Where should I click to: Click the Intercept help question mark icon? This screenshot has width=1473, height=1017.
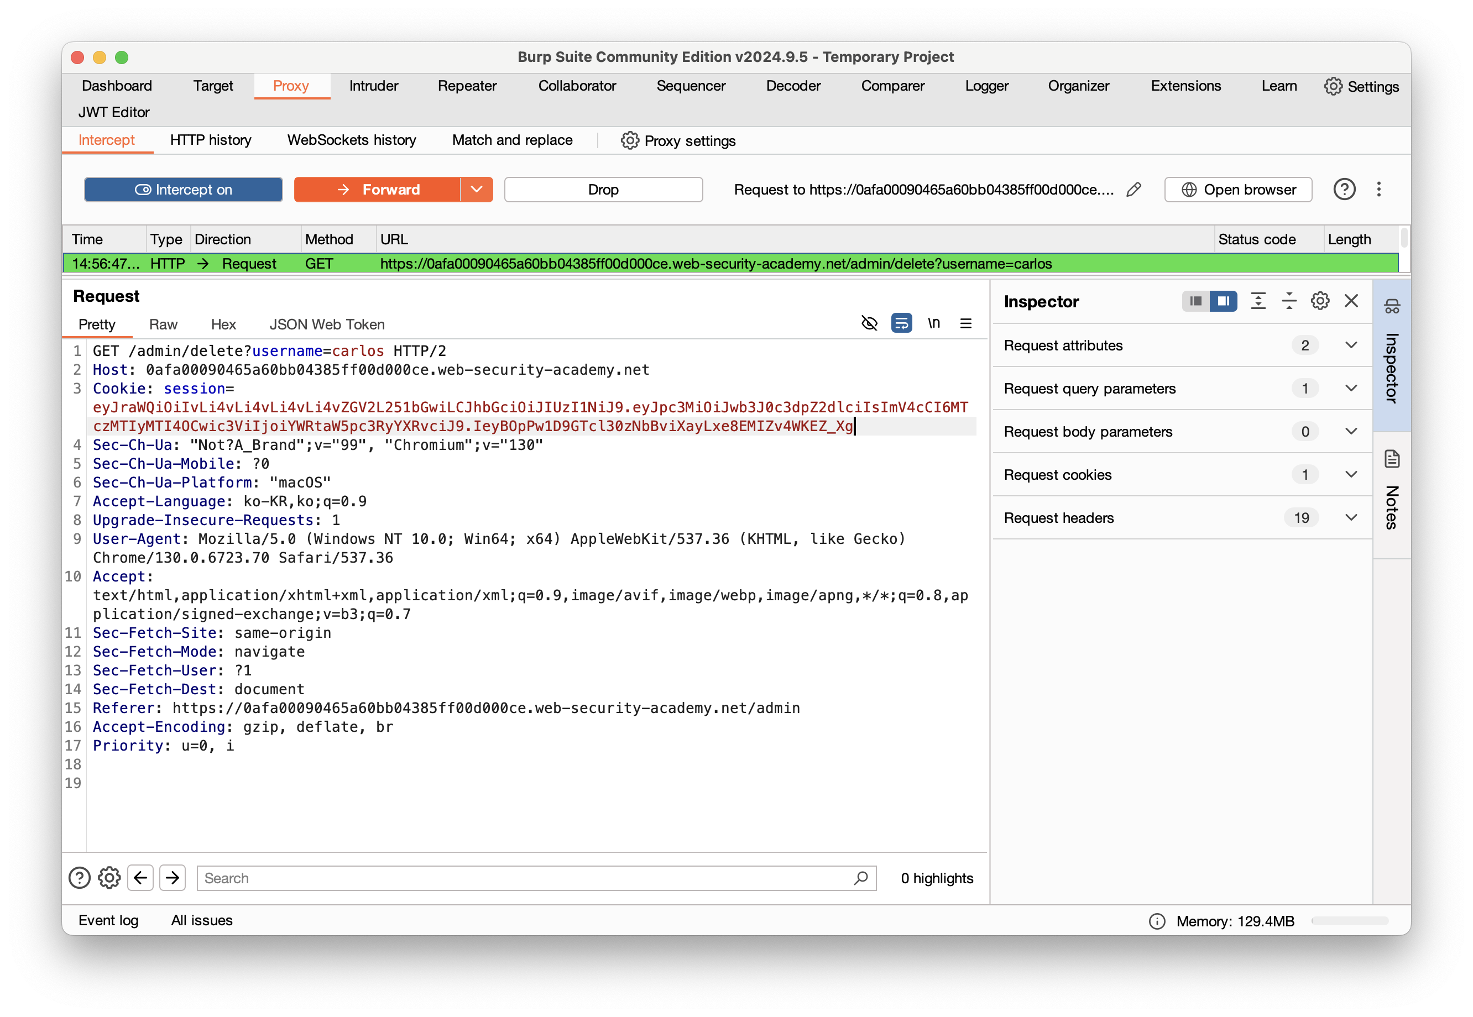point(1344,190)
